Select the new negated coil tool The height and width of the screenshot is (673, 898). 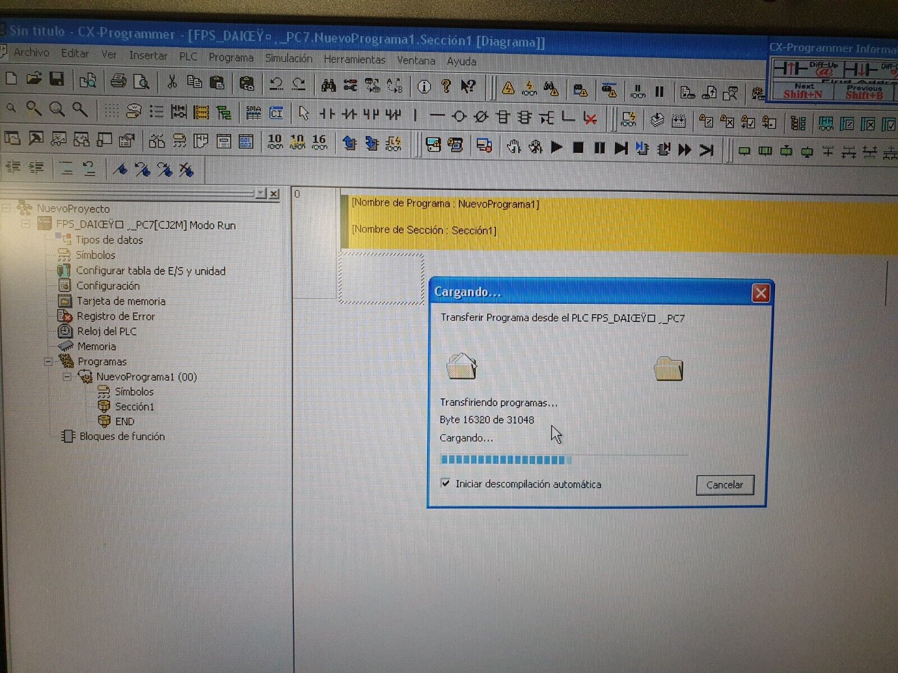coord(480,117)
